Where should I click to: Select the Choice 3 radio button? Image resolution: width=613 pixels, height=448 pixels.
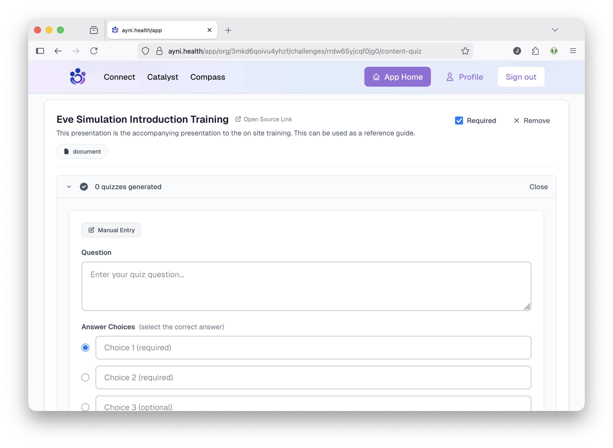(85, 407)
